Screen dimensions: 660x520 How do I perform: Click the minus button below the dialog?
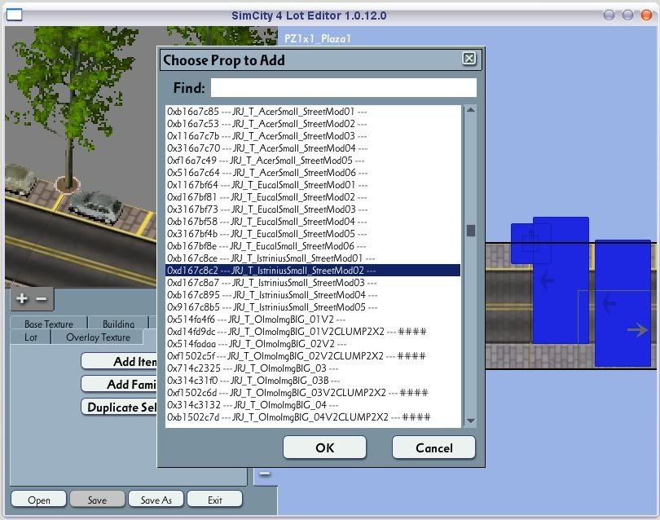[x=264, y=474]
